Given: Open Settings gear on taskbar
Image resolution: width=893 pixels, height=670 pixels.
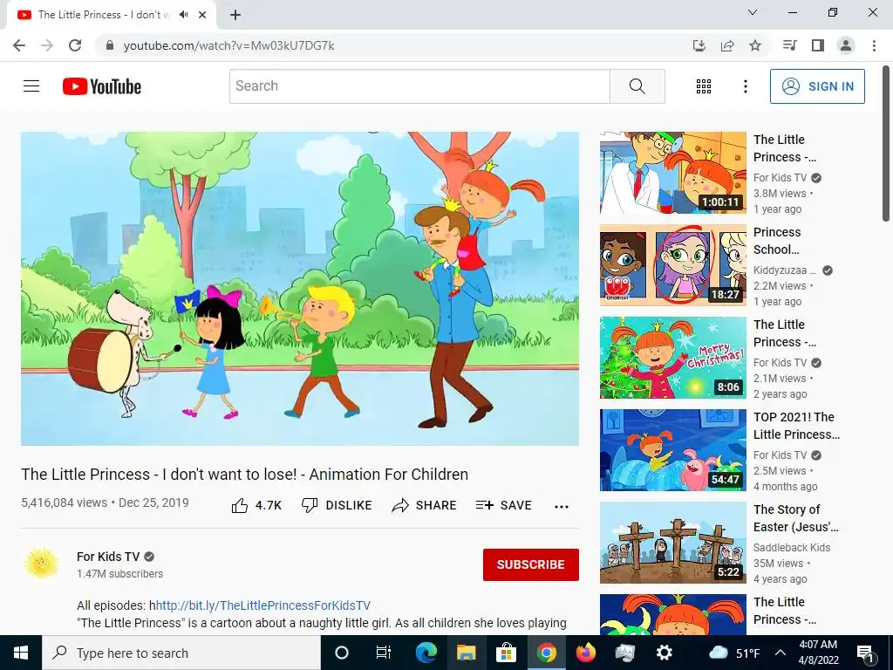Looking at the screenshot, I should click(x=664, y=653).
